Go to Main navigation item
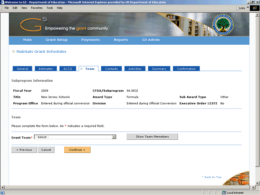Image resolution: width=260 pixels, height=195 pixels. click(x=27, y=40)
